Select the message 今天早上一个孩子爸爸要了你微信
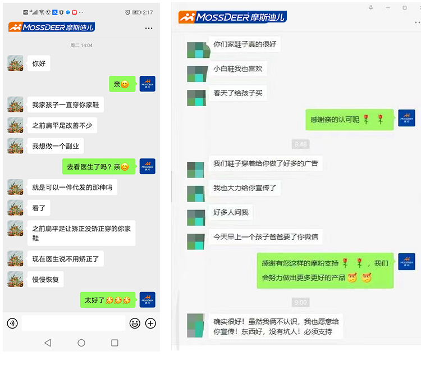Screen dimensions: 421x369 (266, 236)
